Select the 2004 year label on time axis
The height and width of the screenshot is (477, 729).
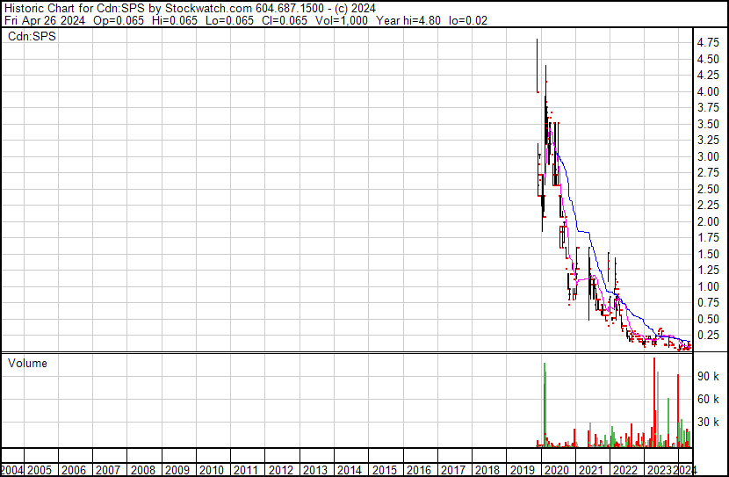[x=12, y=469]
